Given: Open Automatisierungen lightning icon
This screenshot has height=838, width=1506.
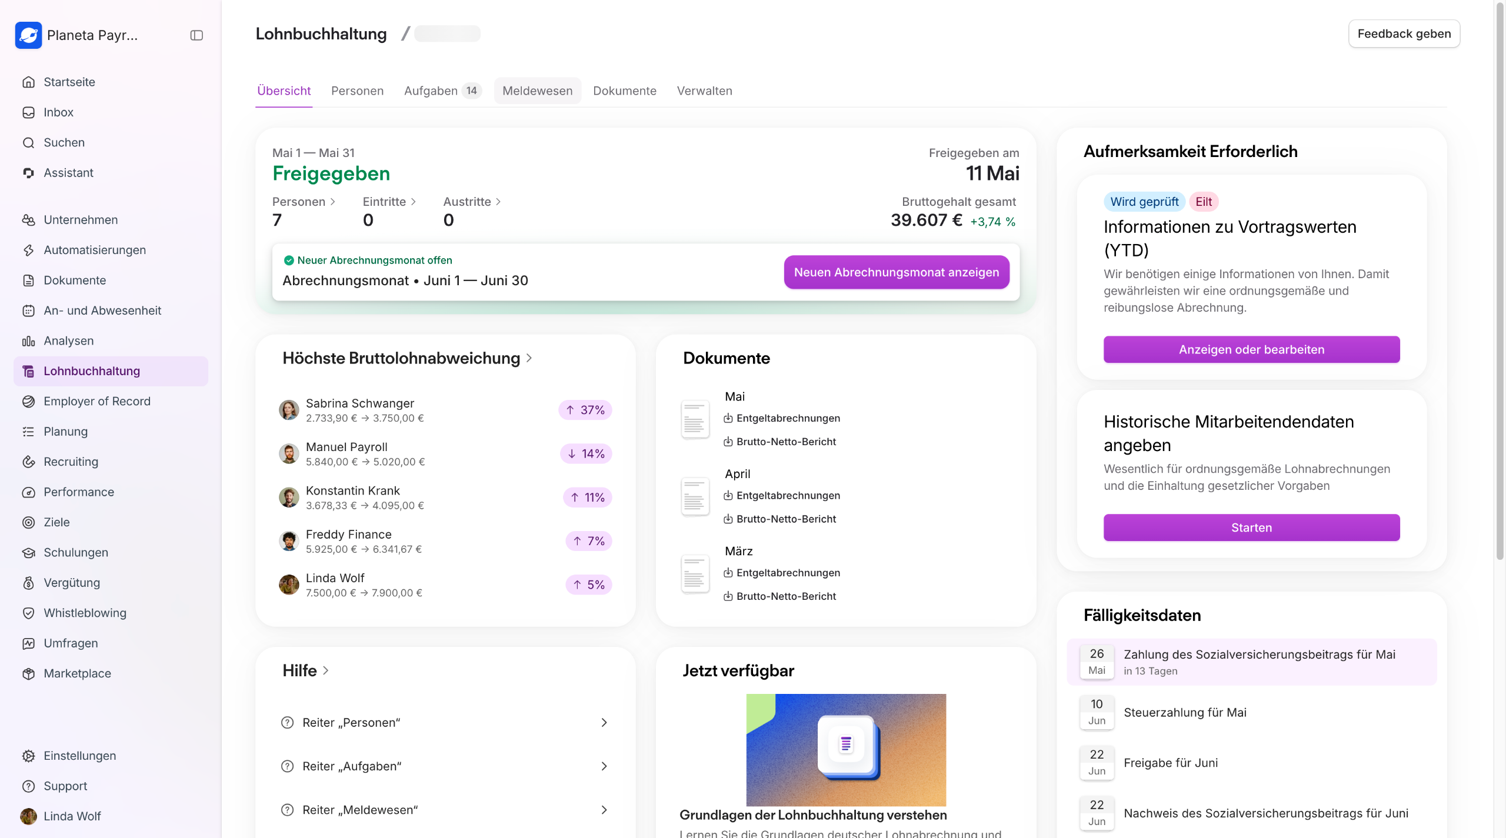Looking at the screenshot, I should (x=28, y=250).
